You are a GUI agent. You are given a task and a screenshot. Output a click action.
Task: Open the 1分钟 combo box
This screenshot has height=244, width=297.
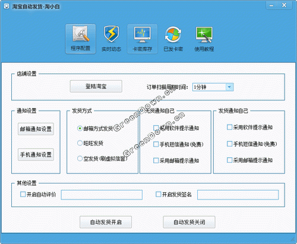(213, 87)
